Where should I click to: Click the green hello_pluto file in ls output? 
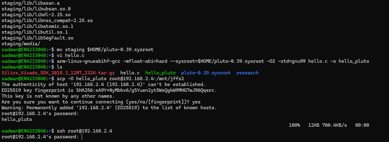[160, 73]
